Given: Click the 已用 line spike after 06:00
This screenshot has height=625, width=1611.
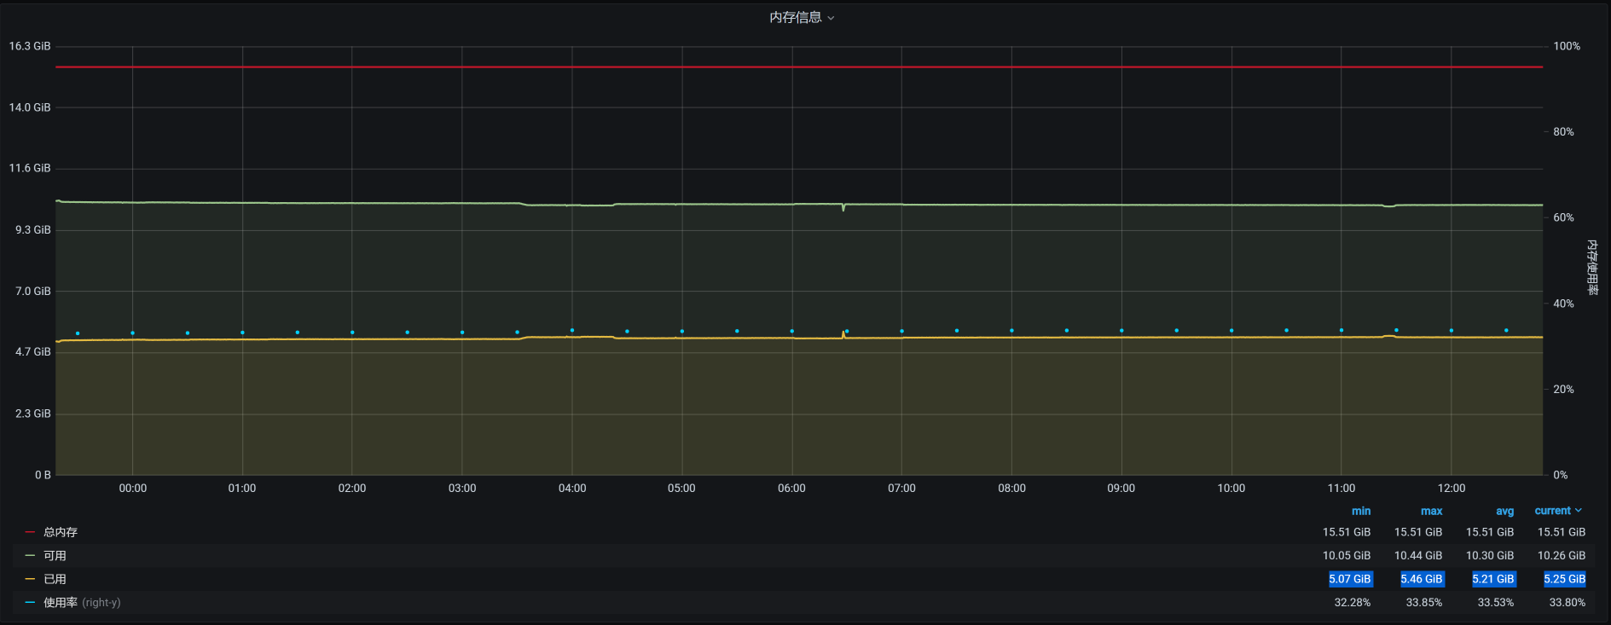Looking at the screenshot, I should (843, 333).
